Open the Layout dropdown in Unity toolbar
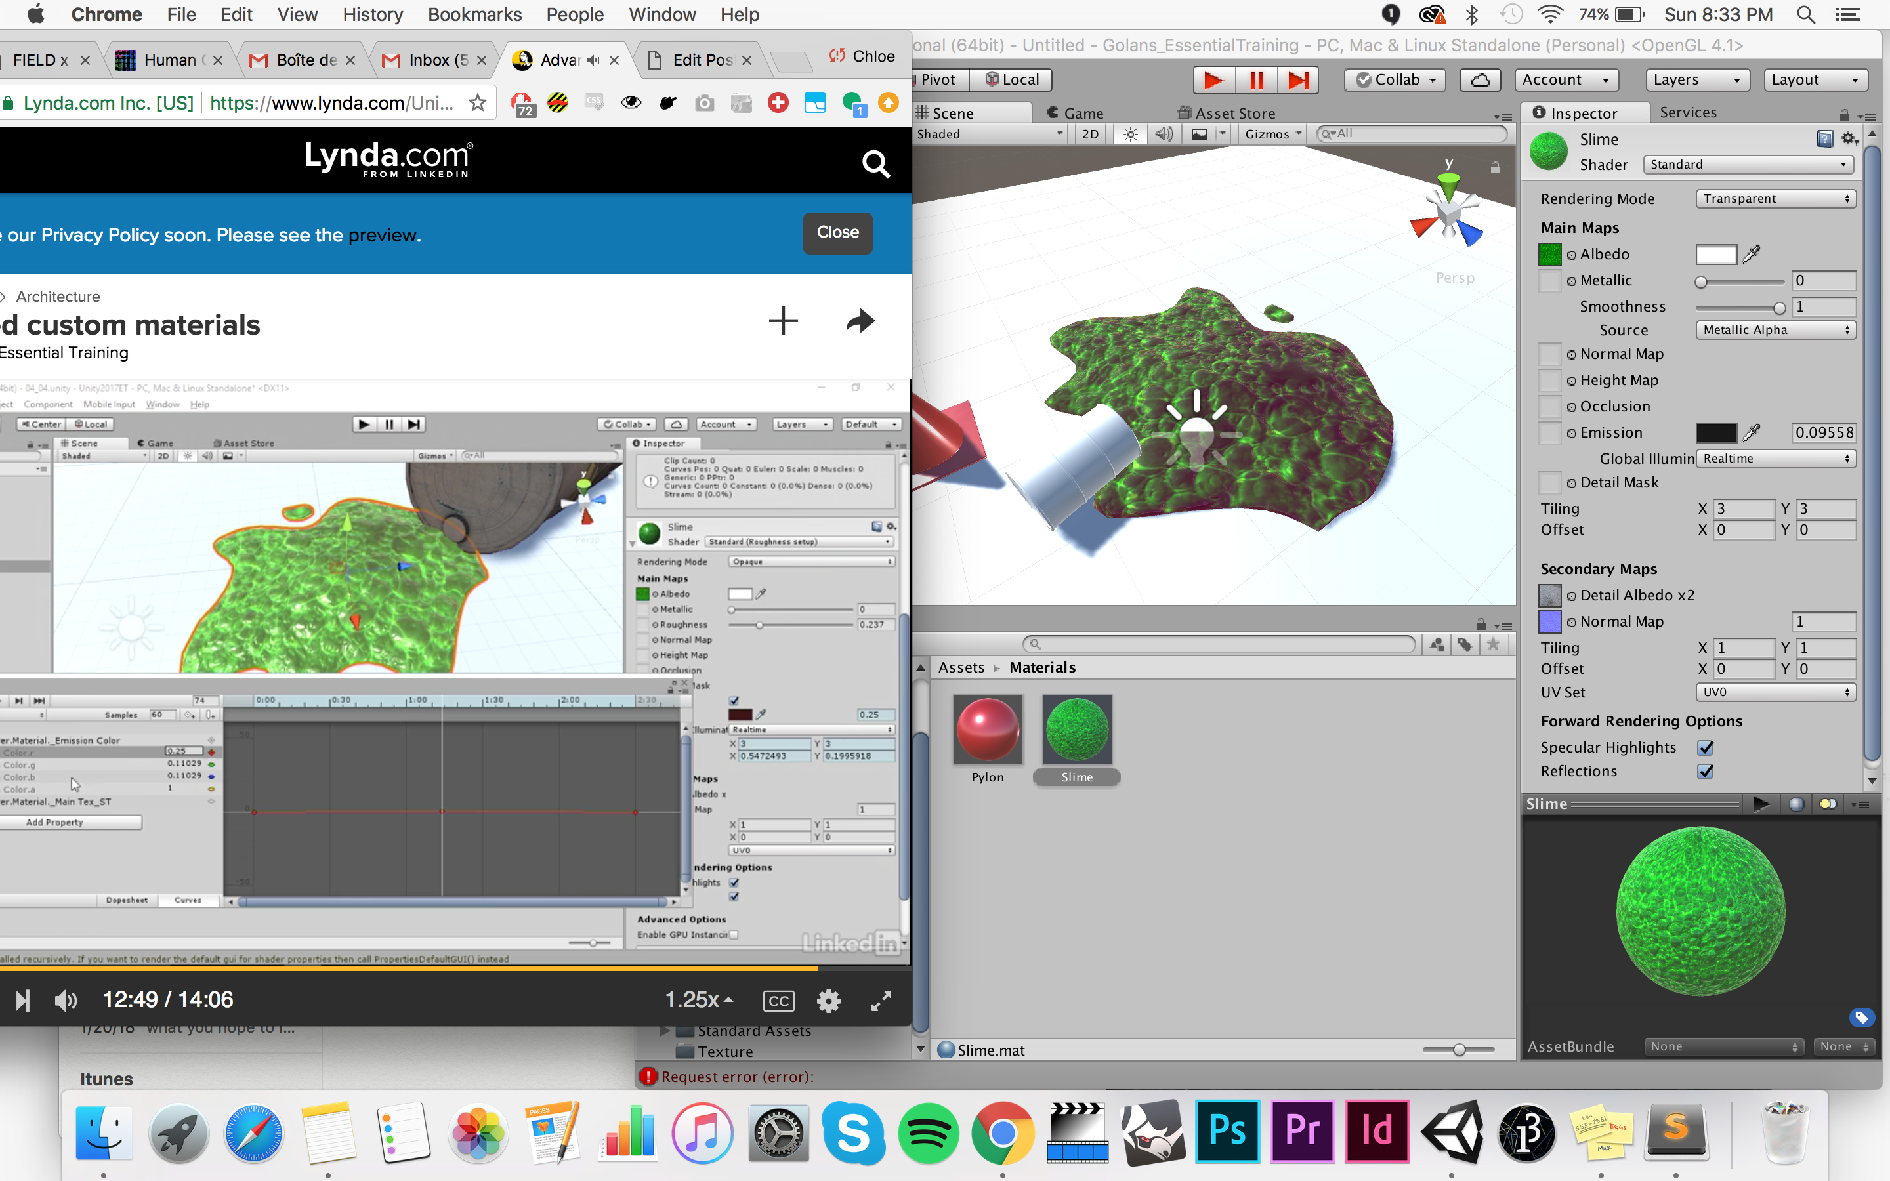This screenshot has height=1181, width=1890. pyautogui.click(x=1815, y=79)
